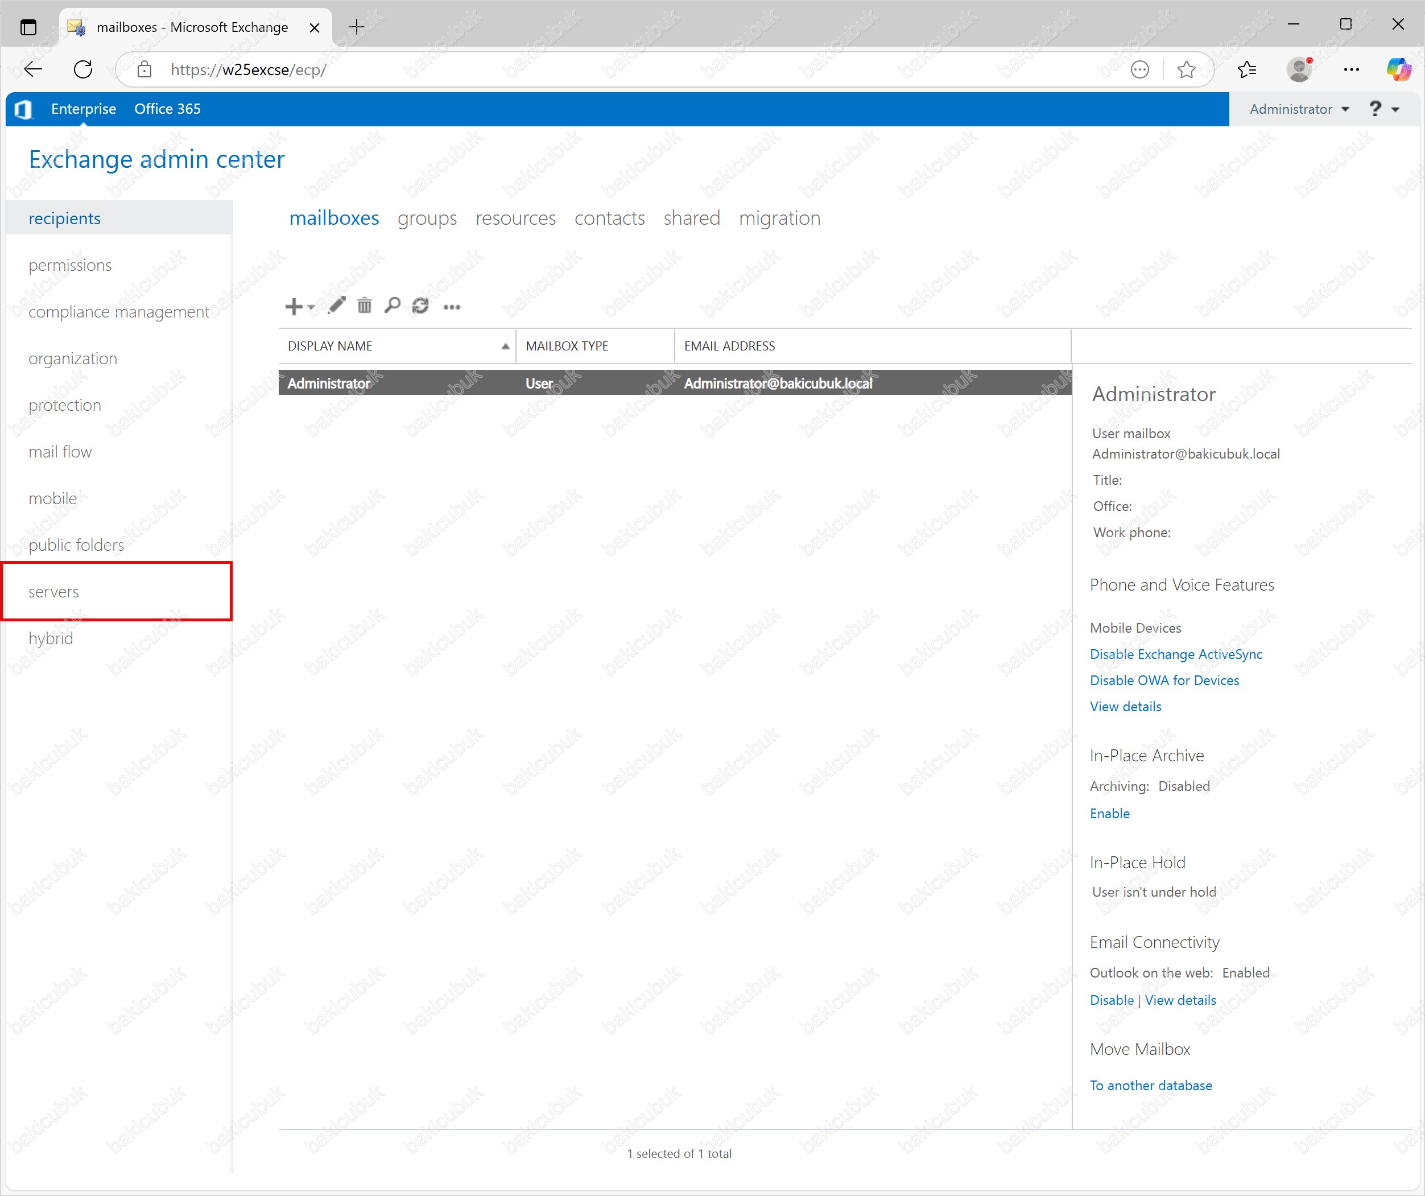Open compliance management in left navigation
This screenshot has width=1425, height=1196.
119,312
